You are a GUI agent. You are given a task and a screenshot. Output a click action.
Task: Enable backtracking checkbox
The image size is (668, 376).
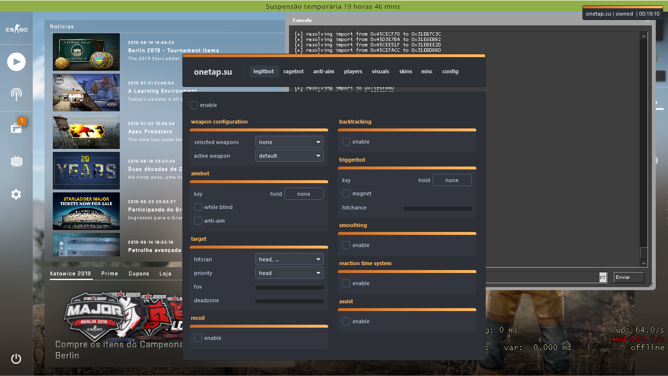point(346,142)
